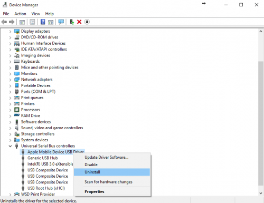Click the Device Manager title bar icon
Screen dimensions: 264x203
pos(5,5)
